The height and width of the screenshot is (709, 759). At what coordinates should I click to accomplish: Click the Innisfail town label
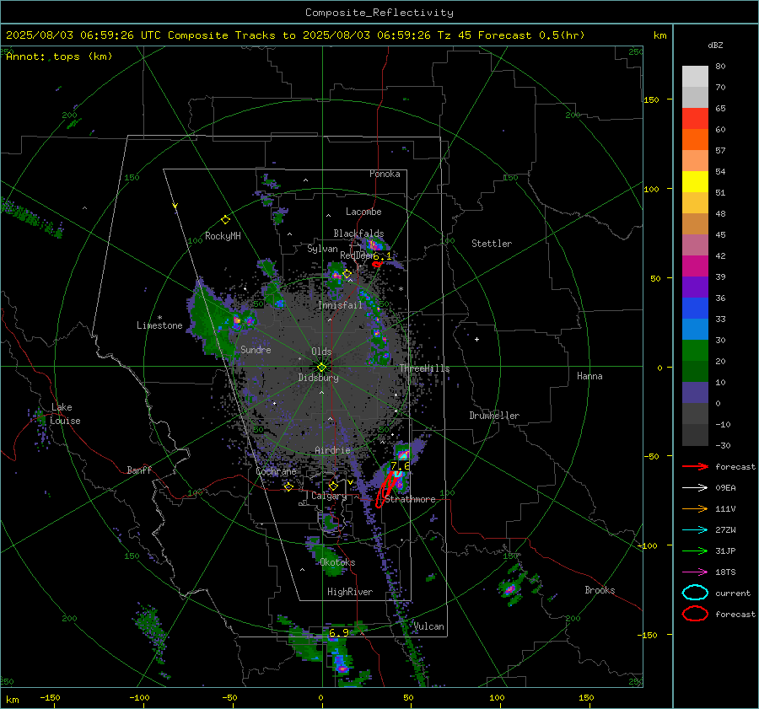coord(340,305)
